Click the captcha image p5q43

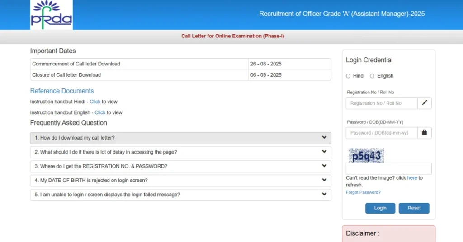pyautogui.click(x=366, y=155)
